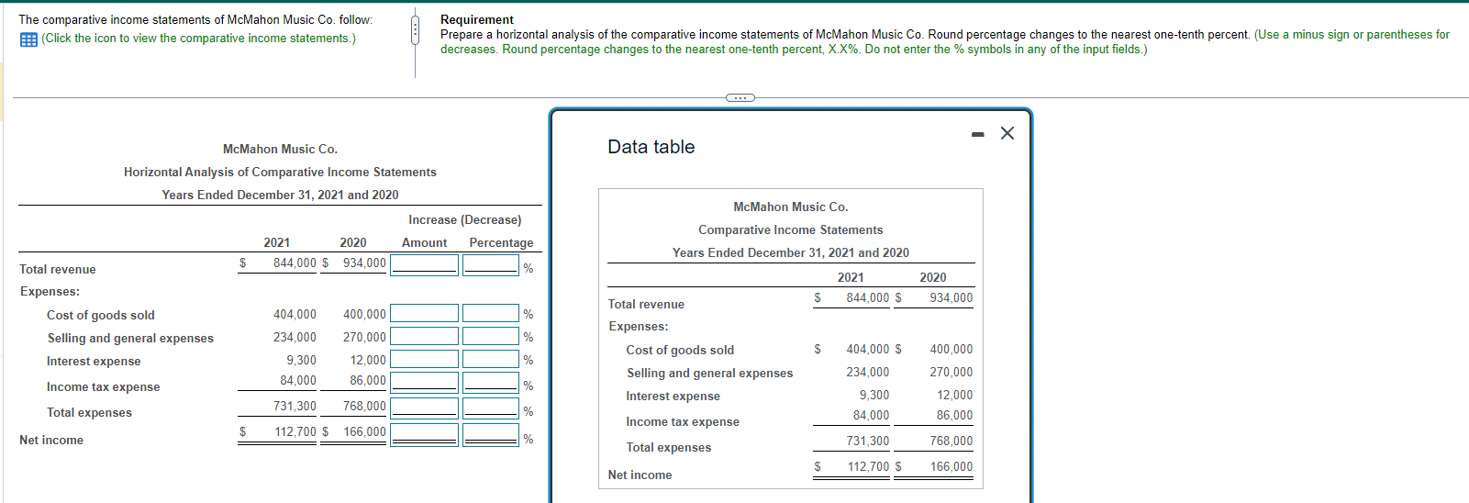This screenshot has width=1469, height=503.
Task: Click 731,300 in the Horizontal Analysis table
Action: 295,406
